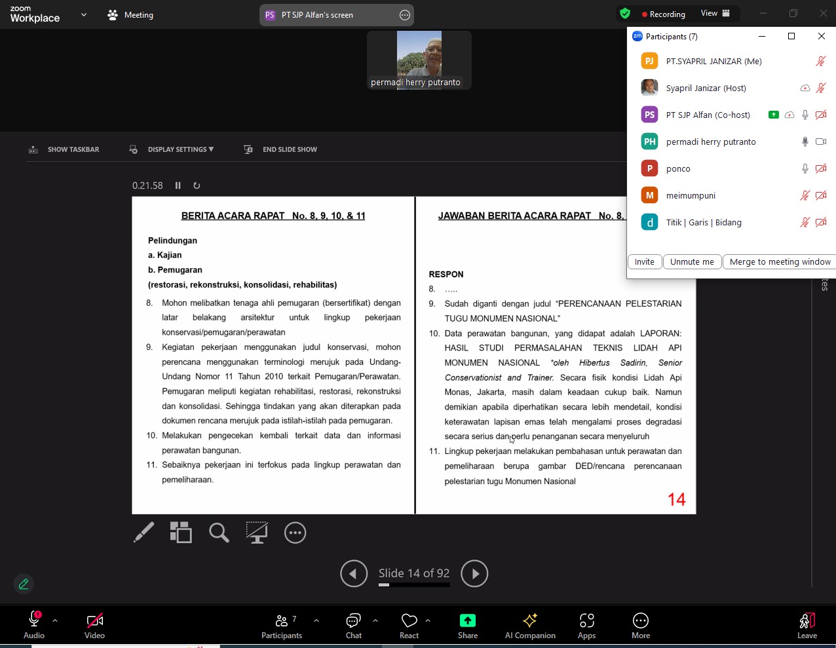836x648 pixels.
Task: Expand audio options arrow next to Audio
Action: point(55,620)
